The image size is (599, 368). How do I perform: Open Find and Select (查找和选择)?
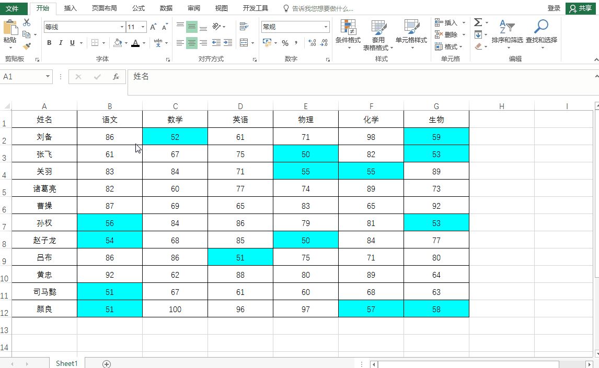542,34
